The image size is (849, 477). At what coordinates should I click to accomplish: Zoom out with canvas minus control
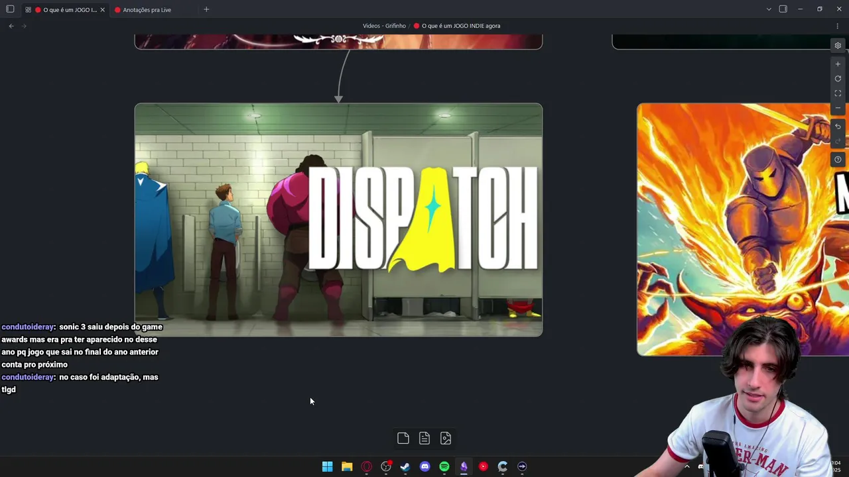coord(838,108)
